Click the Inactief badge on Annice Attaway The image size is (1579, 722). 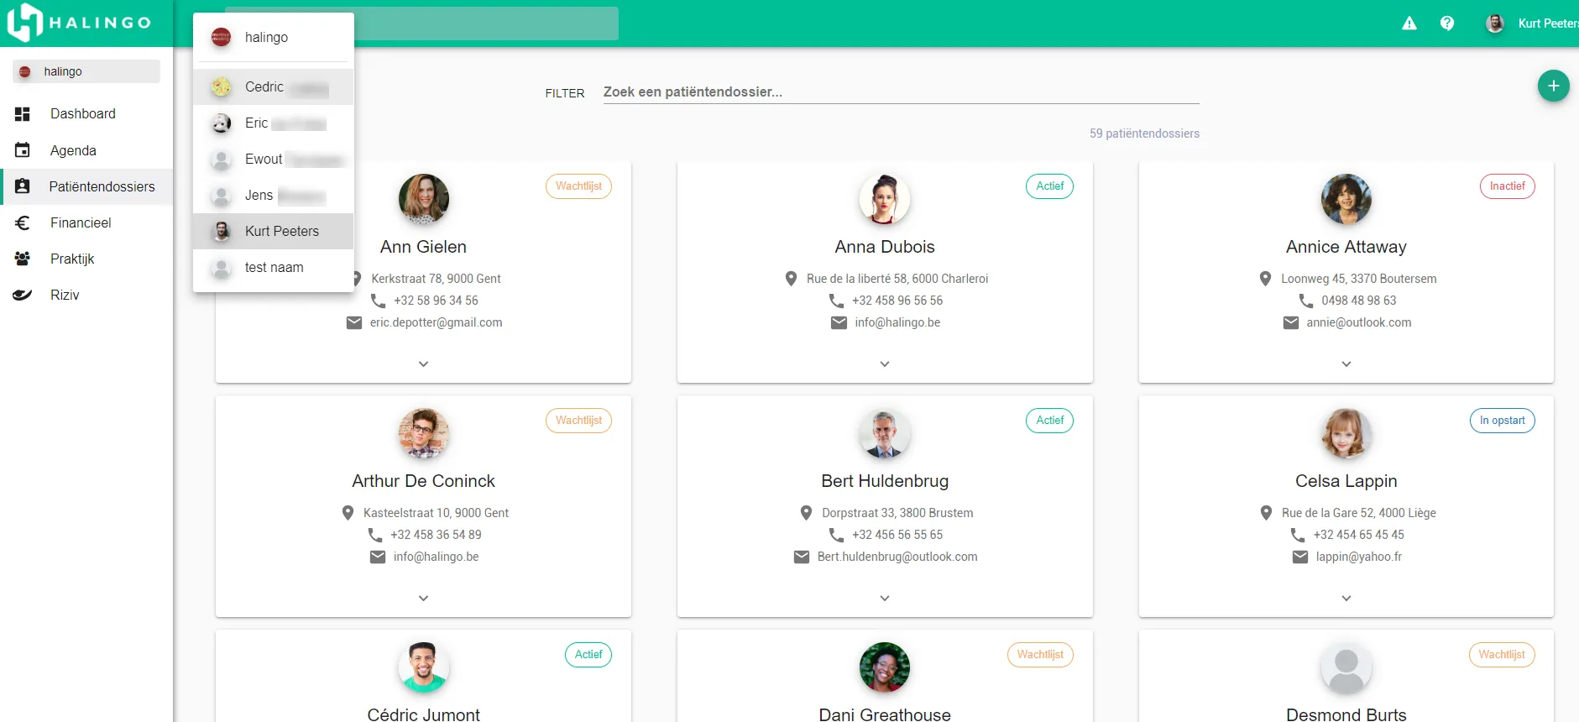pos(1508,186)
